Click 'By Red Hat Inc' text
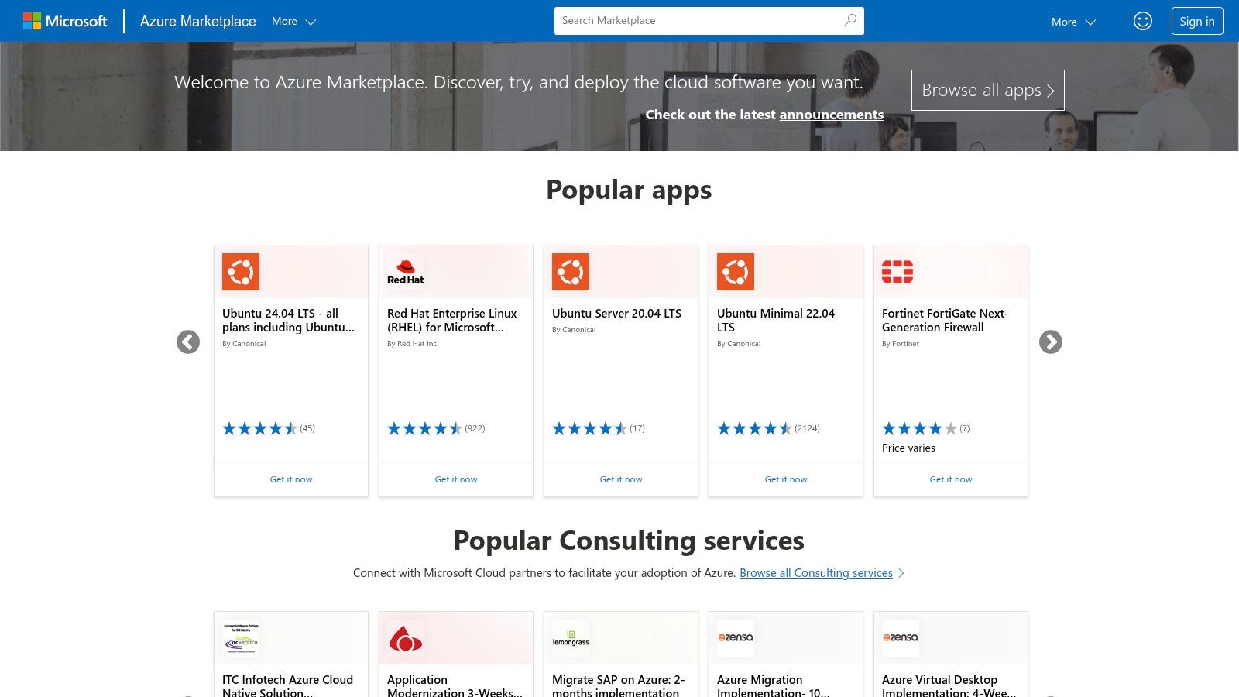This screenshot has width=1239, height=697. click(412, 344)
